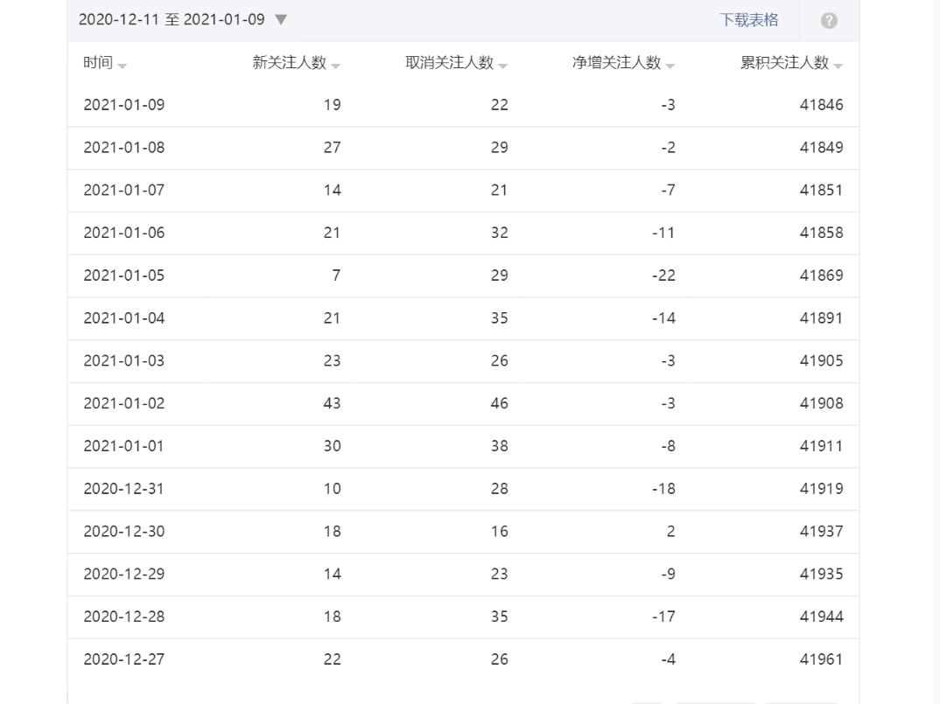Click cumulative followers value 41891
The height and width of the screenshot is (704, 940).
click(821, 318)
